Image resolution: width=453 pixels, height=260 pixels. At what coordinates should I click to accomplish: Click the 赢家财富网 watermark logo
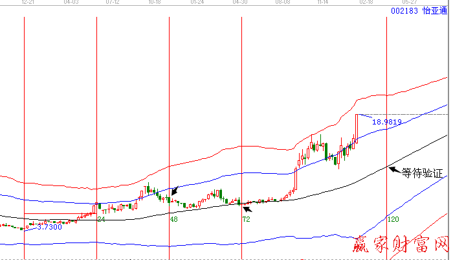point(400,246)
